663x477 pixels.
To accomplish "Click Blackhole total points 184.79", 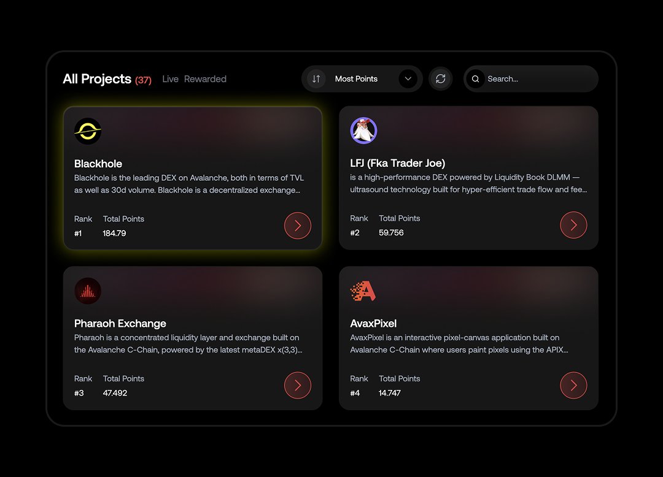I will click(114, 233).
